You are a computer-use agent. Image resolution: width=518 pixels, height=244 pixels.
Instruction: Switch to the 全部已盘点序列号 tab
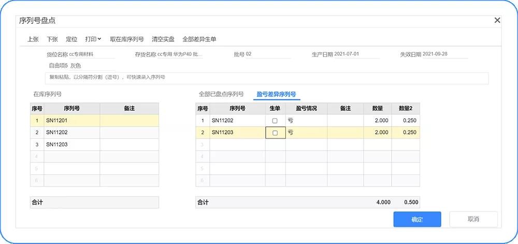point(221,95)
